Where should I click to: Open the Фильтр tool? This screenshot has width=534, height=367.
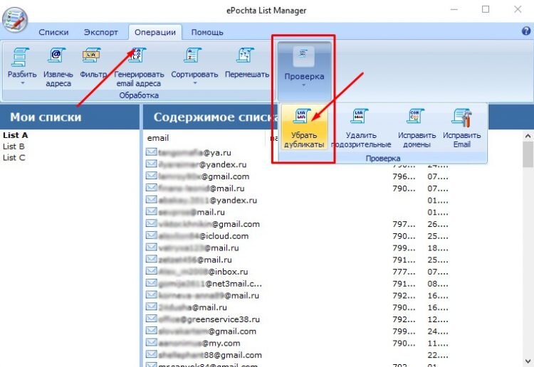coord(93,63)
